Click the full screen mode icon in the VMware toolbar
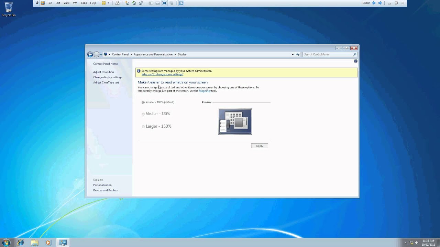 click(x=164, y=3)
